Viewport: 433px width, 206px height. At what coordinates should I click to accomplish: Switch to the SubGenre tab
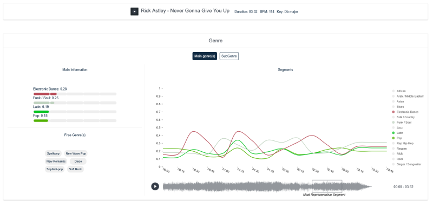point(229,56)
